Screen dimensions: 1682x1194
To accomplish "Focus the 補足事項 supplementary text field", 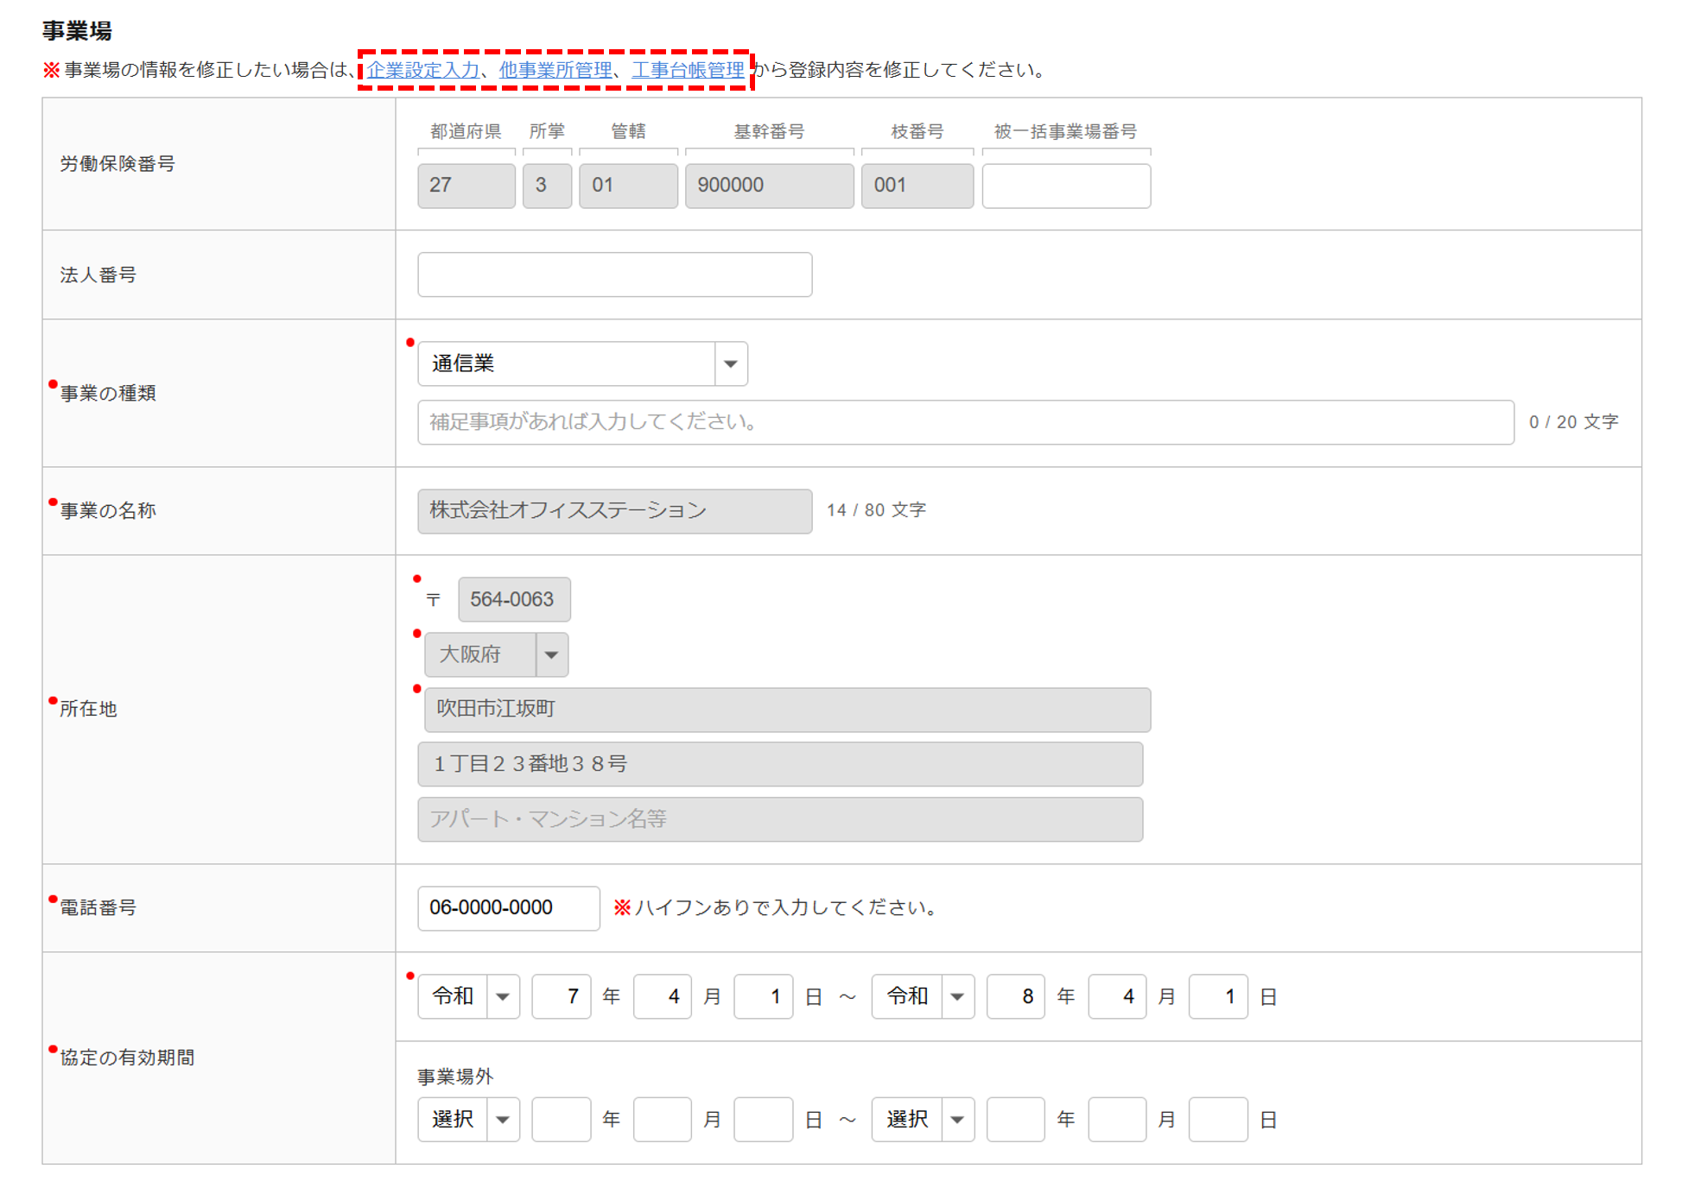I will pos(965,422).
